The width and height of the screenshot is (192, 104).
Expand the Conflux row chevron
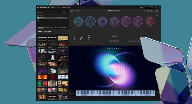click(67, 18)
